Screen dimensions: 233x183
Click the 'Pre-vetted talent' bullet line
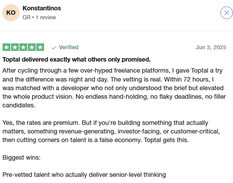(x=84, y=175)
